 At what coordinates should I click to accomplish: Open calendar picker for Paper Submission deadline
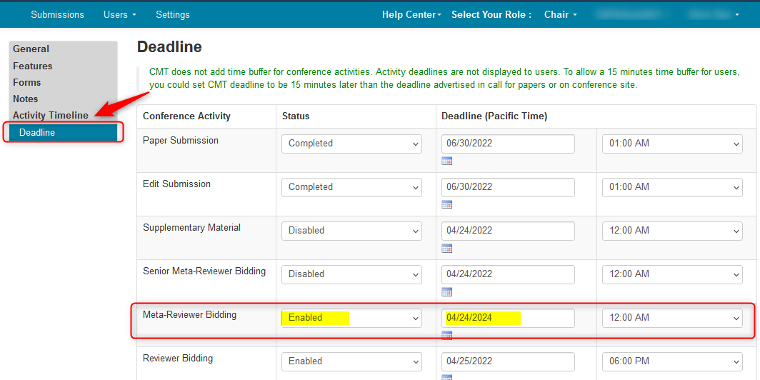447,161
